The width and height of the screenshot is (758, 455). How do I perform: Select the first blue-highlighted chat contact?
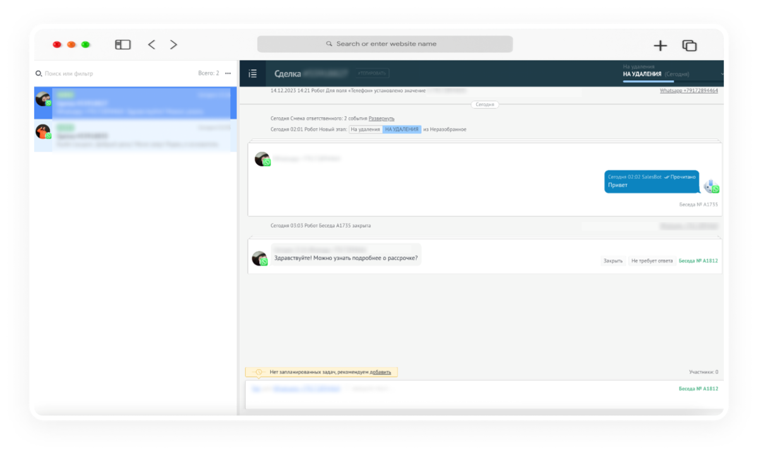point(135,103)
